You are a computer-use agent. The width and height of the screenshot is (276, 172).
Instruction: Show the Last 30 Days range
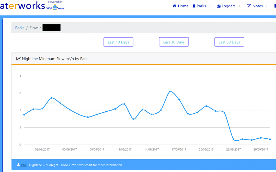coord(174,42)
